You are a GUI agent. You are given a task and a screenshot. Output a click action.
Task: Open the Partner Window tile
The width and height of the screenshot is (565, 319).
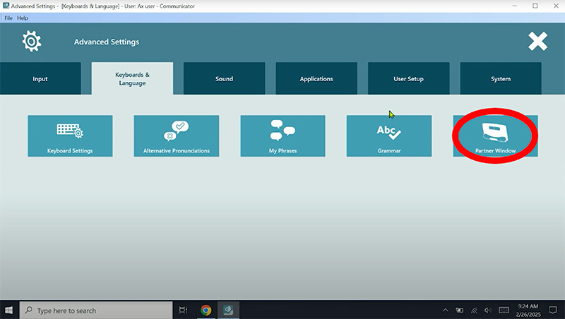click(494, 136)
